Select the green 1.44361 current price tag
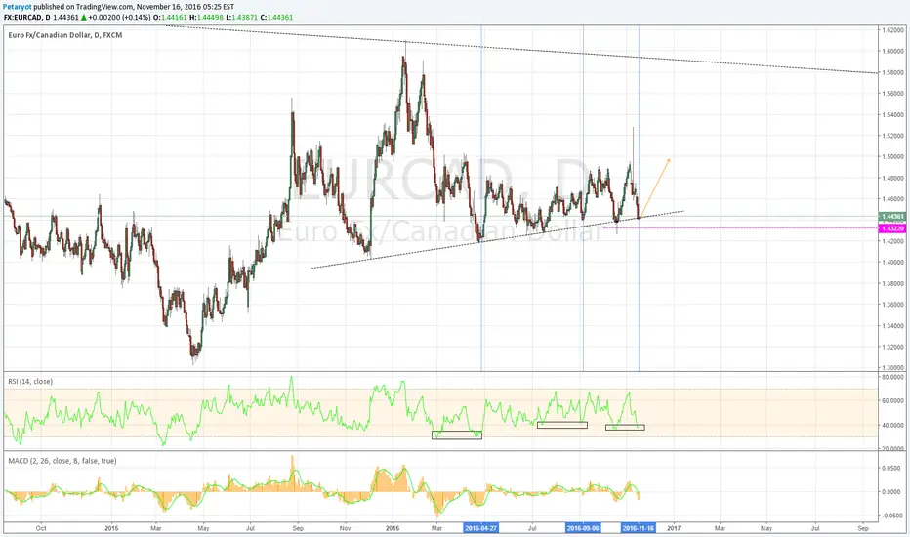This screenshot has height=537, width=910. (x=892, y=217)
